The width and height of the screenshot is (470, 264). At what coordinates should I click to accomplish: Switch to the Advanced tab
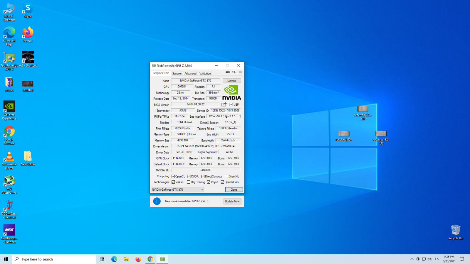[190, 73]
